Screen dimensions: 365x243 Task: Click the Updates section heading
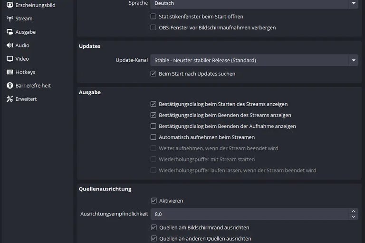(x=90, y=46)
